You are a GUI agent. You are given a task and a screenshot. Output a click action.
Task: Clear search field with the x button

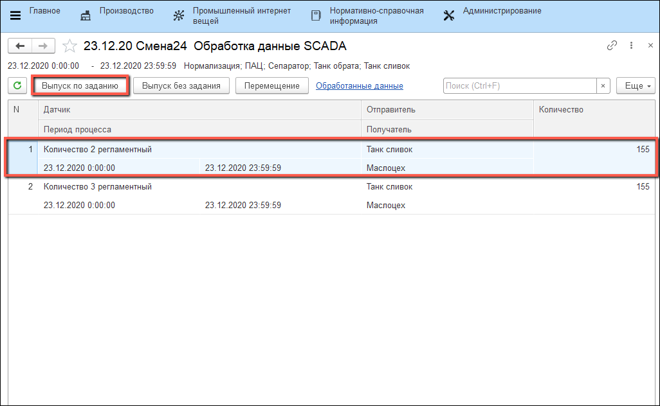coord(603,86)
